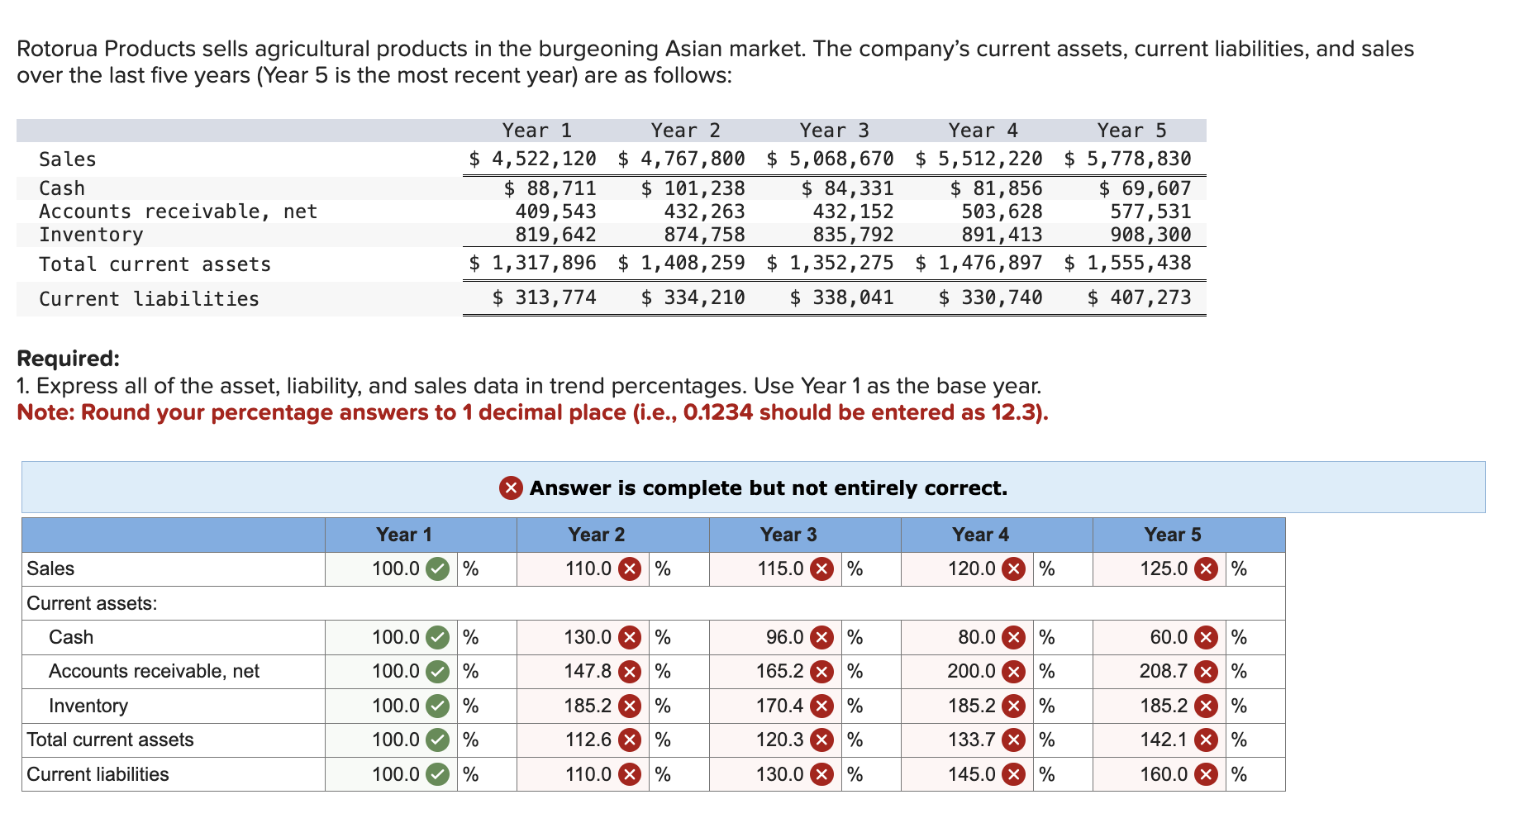Click the red X beside Cash Year 5 60.0

[1206, 638]
